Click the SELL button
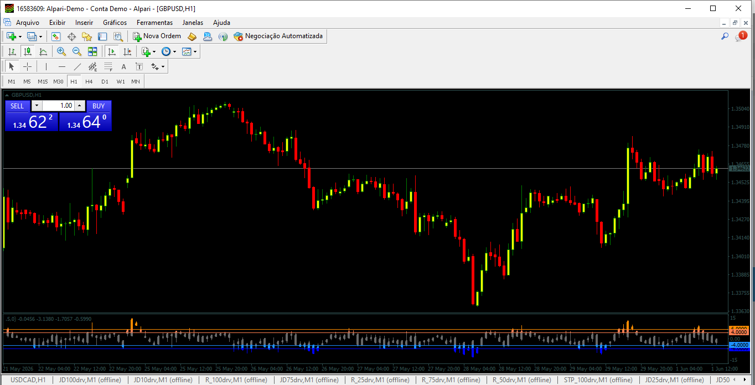This screenshot has width=755, height=385. click(x=17, y=106)
